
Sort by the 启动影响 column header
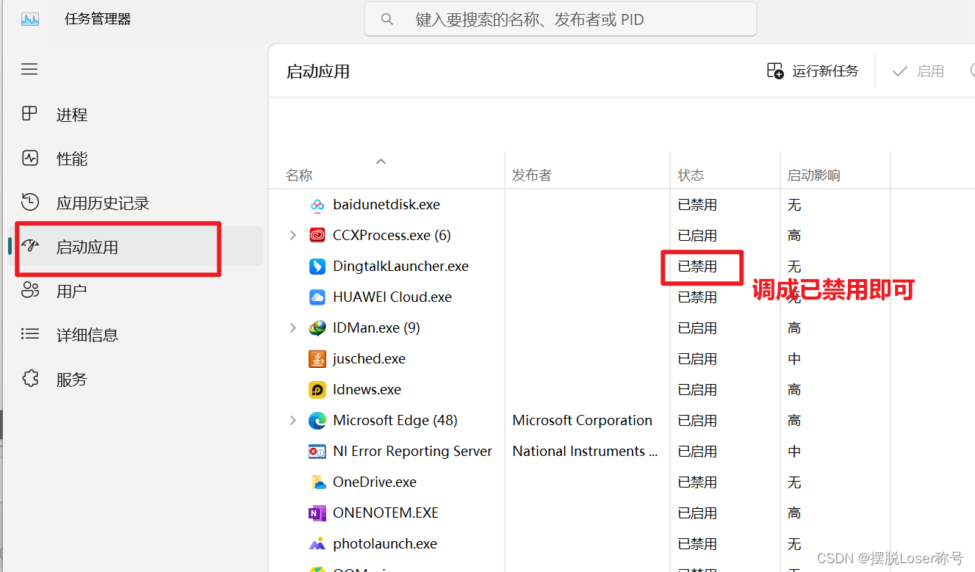814,175
